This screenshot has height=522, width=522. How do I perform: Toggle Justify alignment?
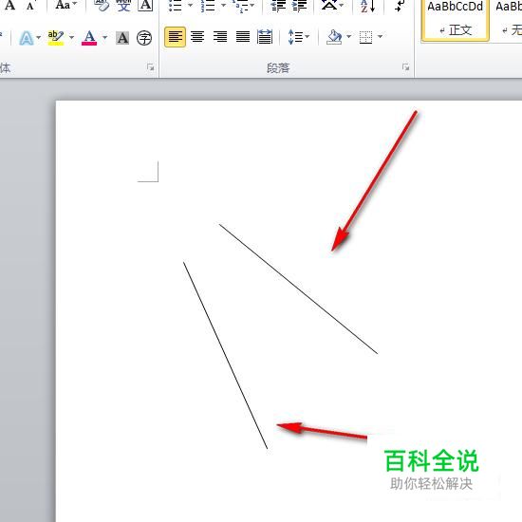pos(243,37)
